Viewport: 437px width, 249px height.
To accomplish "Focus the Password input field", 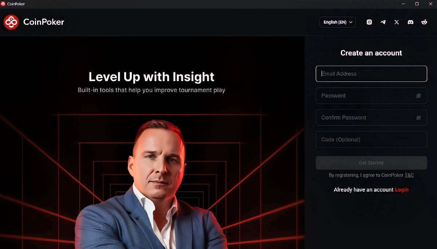I will coord(371,96).
